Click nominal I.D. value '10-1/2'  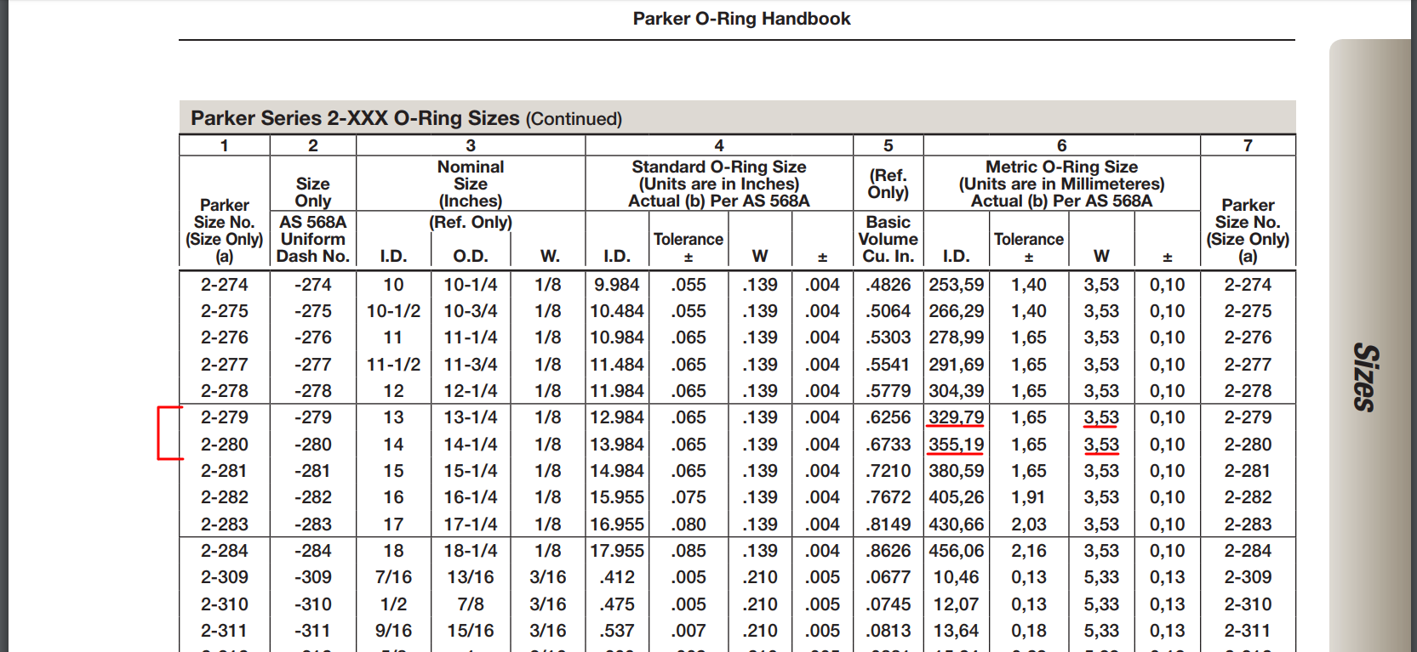pyautogui.click(x=393, y=311)
